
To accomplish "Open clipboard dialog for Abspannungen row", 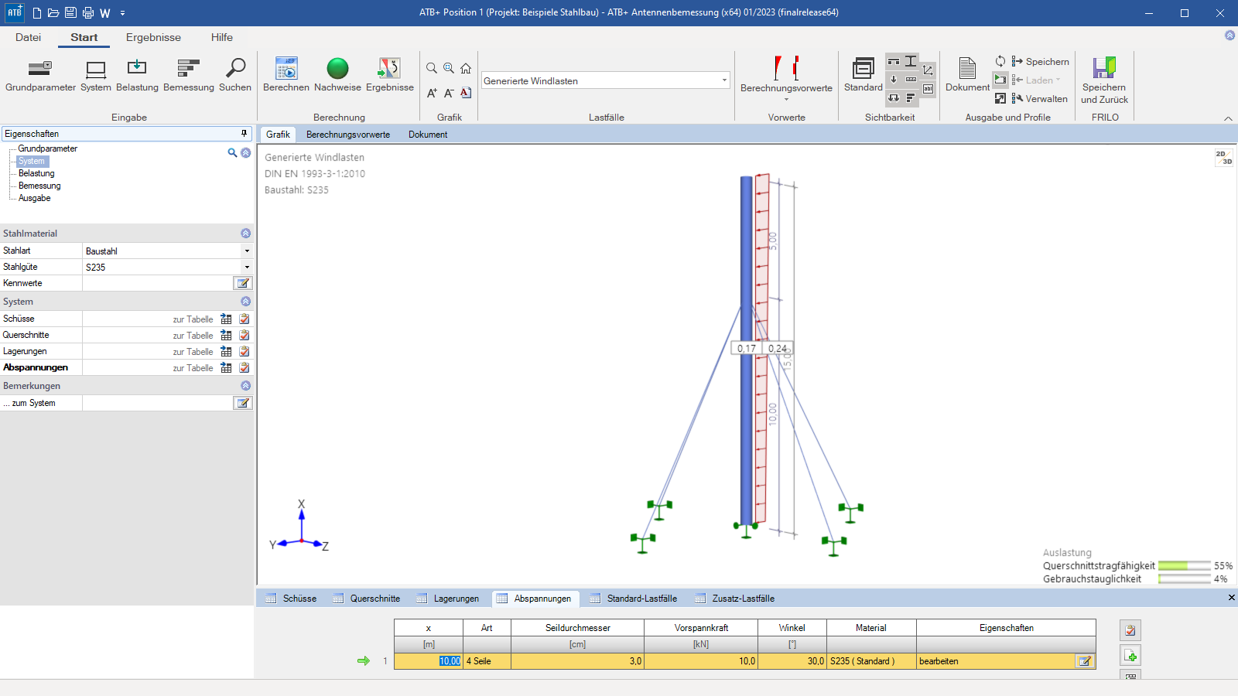I will click(x=245, y=367).
